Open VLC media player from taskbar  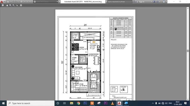click(113, 103)
